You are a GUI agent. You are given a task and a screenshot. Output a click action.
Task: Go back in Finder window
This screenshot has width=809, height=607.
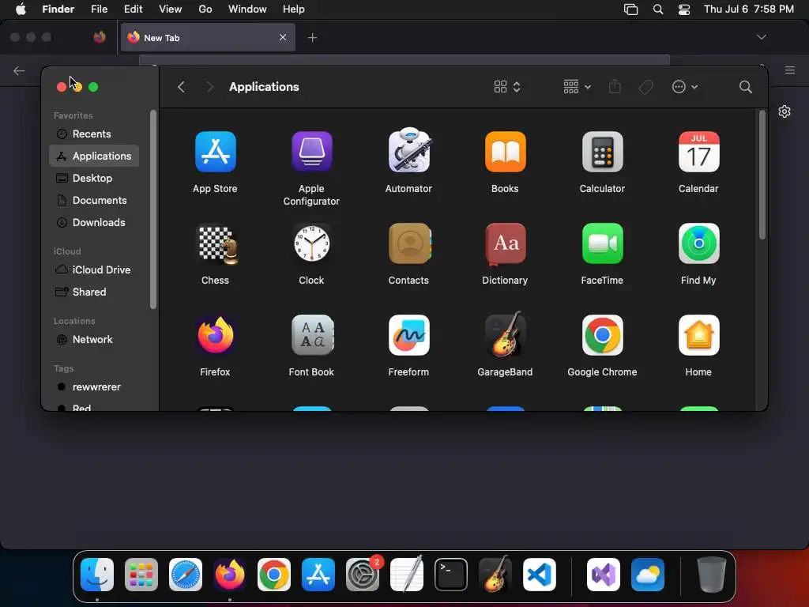coord(181,87)
